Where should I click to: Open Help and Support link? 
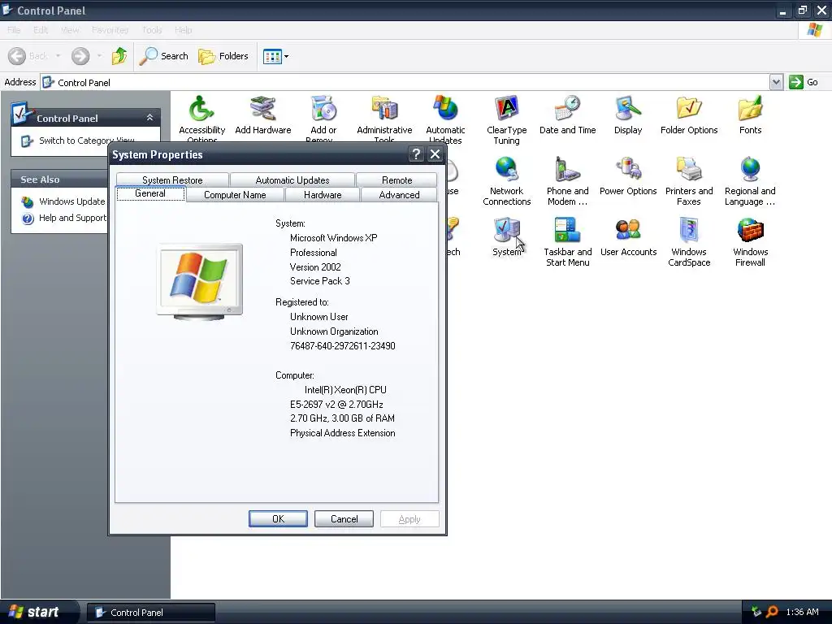pos(64,218)
